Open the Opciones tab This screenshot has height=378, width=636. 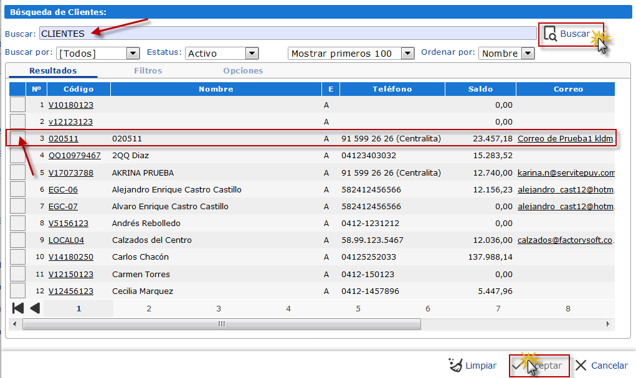click(243, 71)
